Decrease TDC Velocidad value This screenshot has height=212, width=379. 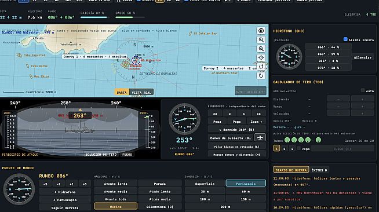[338, 114]
